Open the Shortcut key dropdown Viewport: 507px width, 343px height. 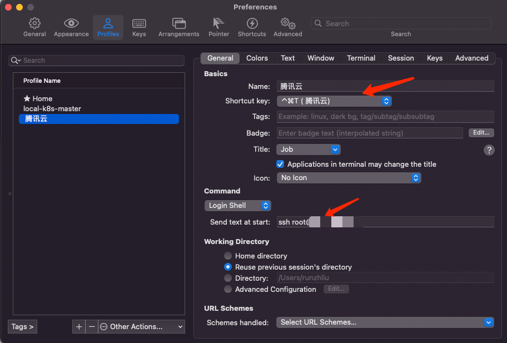(334, 101)
